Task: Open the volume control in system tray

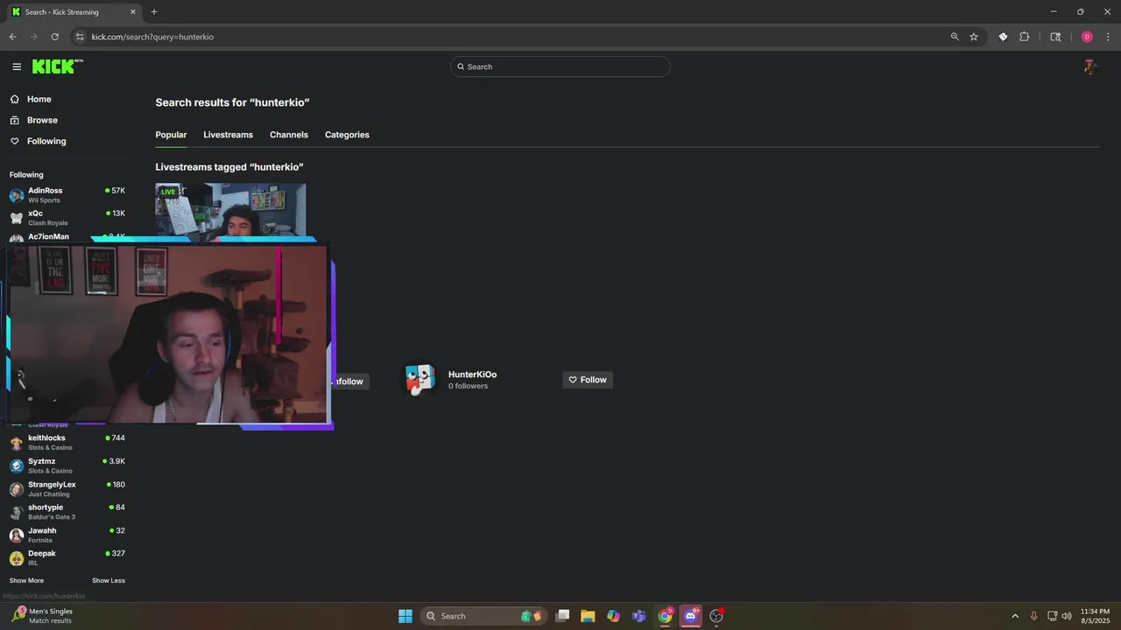Action: pos(1067,616)
